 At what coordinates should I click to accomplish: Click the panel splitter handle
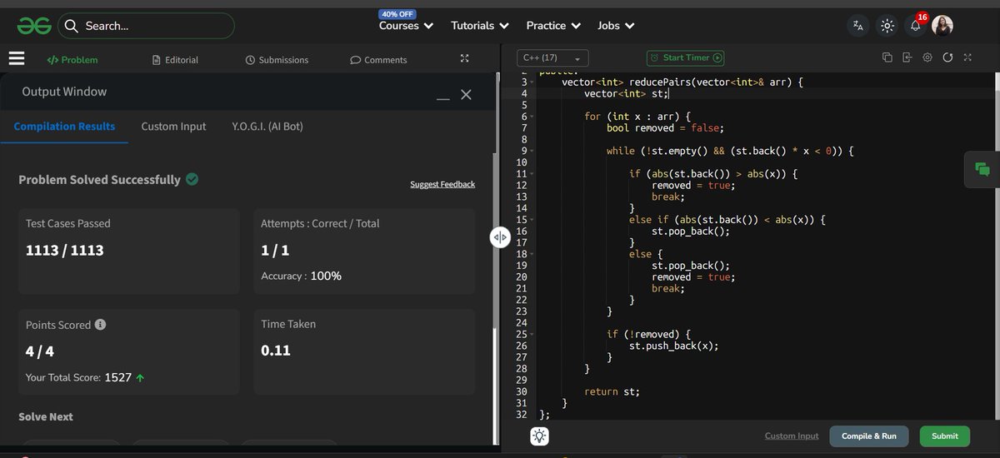pos(500,237)
